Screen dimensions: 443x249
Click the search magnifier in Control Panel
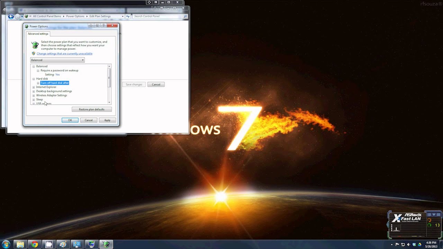point(185,16)
